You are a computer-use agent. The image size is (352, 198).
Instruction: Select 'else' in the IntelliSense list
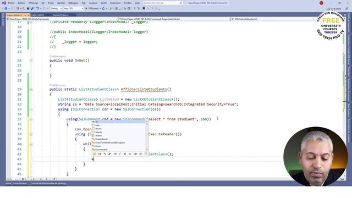click(x=119, y=125)
